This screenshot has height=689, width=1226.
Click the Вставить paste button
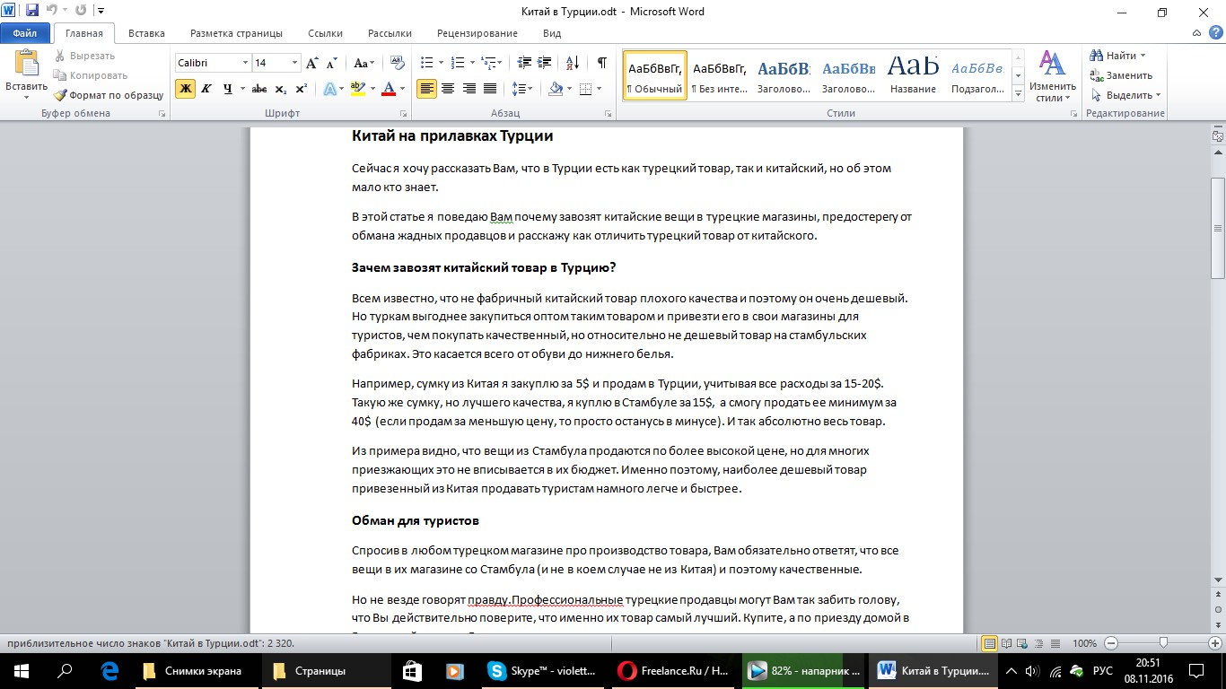click(26, 74)
